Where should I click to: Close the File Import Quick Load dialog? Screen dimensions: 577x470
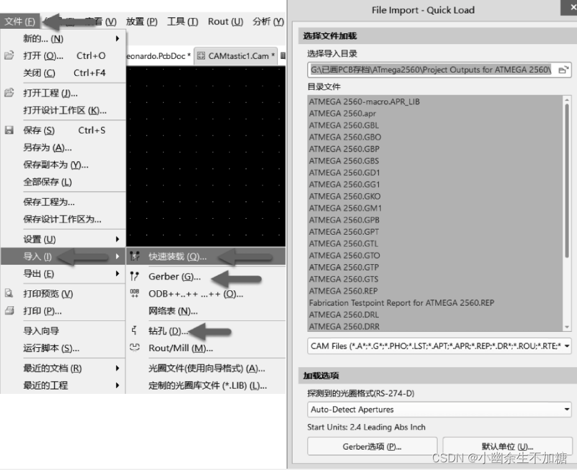pyautogui.click(x=569, y=8)
